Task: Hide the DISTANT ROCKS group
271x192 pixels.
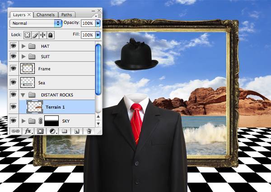Action: [14, 95]
